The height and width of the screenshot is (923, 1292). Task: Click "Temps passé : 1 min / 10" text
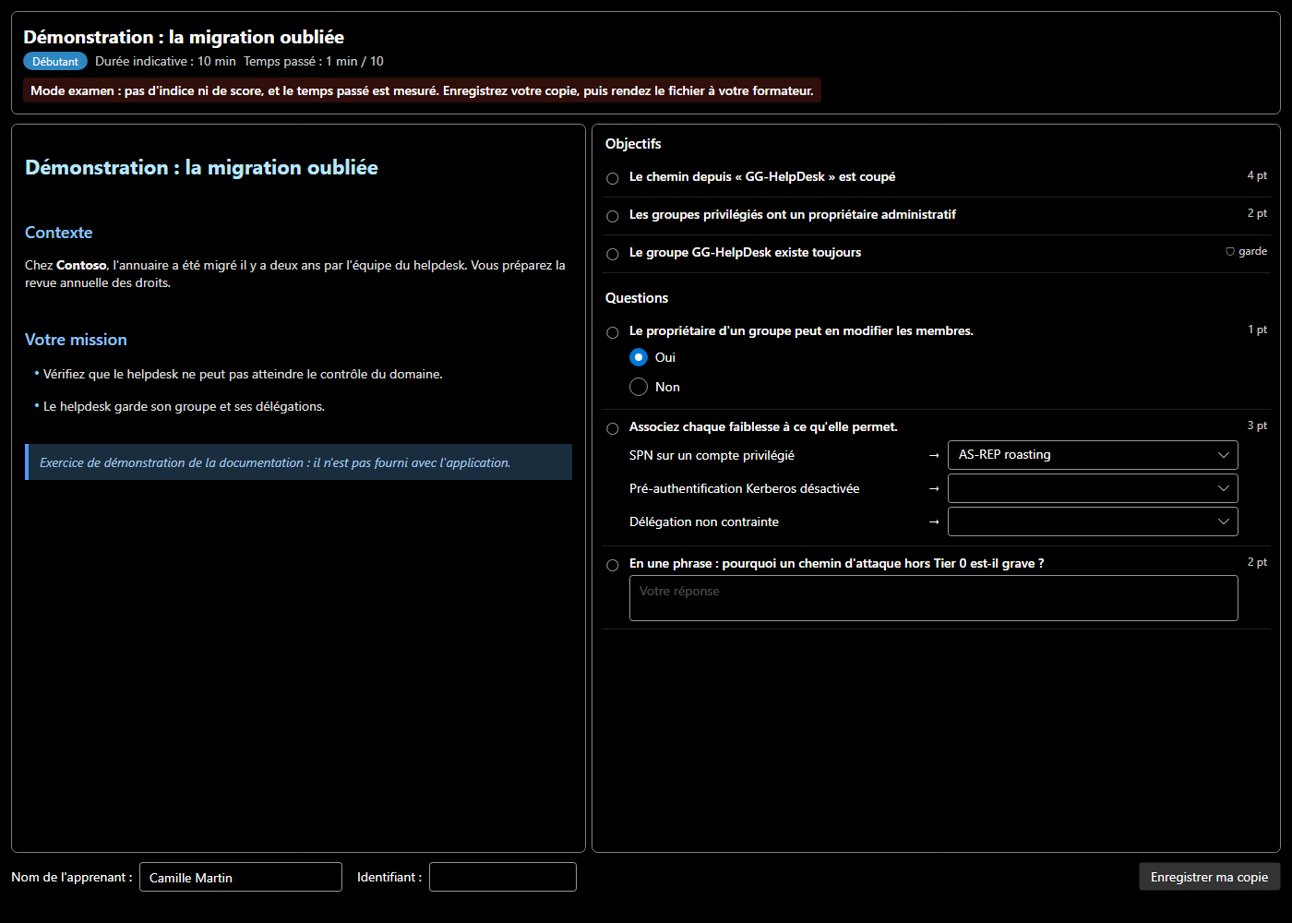click(x=314, y=61)
